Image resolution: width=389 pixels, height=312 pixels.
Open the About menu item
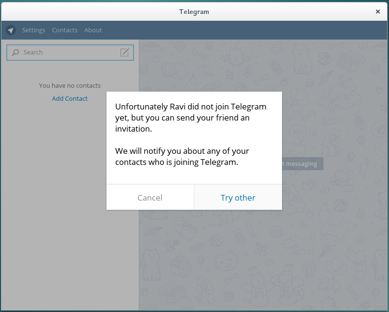tap(93, 30)
